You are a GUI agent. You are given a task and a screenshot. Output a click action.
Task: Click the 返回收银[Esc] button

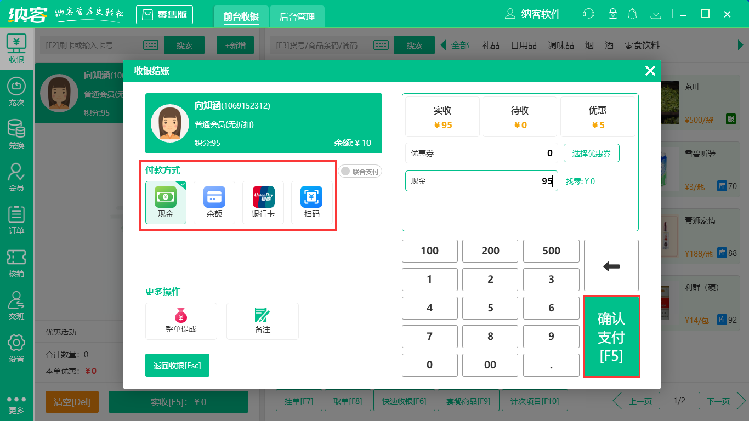click(x=177, y=366)
